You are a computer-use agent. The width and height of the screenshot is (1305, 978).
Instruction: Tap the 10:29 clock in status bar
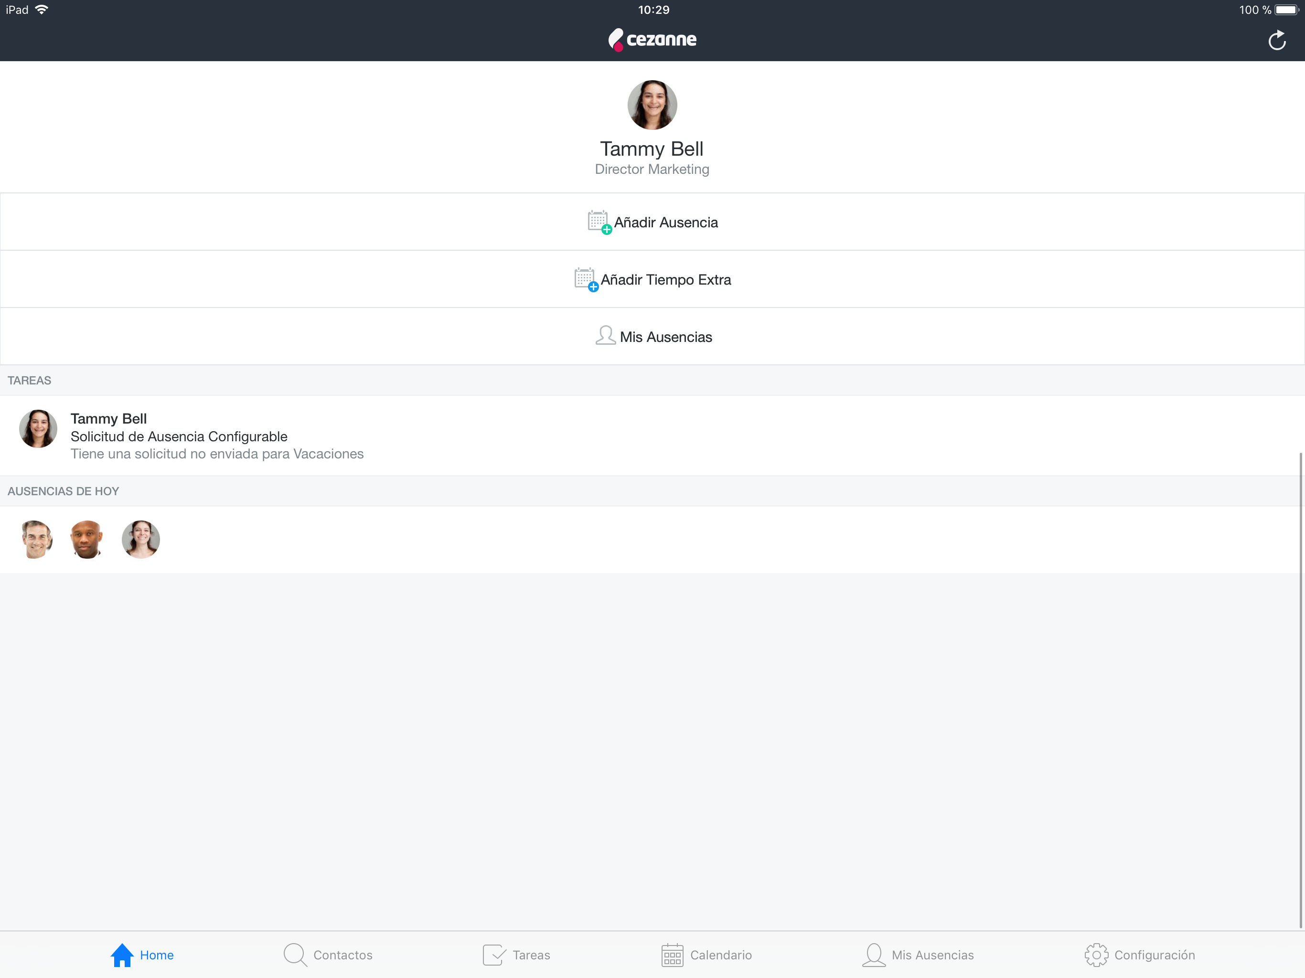[x=653, y=10]
